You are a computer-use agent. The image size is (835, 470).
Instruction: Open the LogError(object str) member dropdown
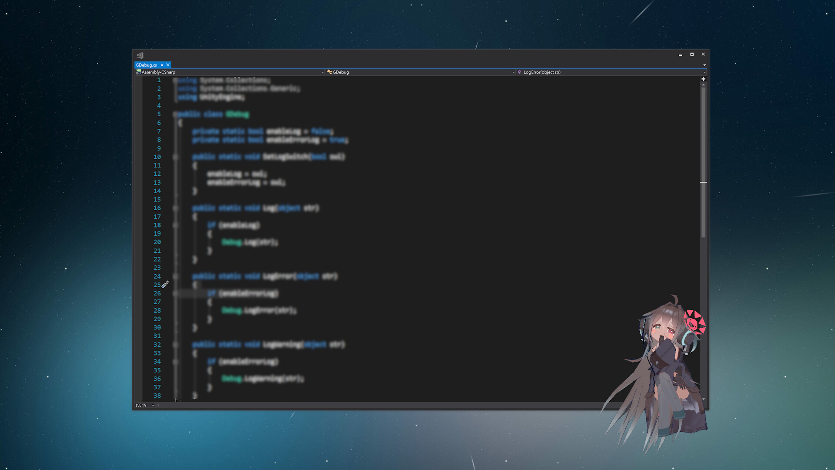tap(705, 72)
